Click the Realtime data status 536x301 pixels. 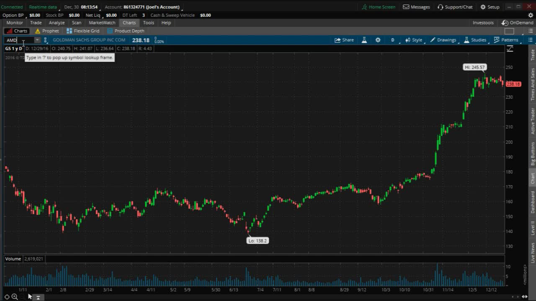pos(43,7)
